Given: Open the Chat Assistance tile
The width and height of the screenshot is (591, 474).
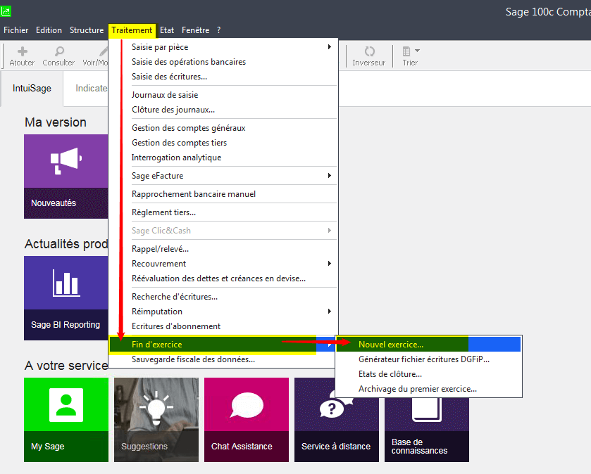Looking at the screenshot, I should pyautogui.click(x=246, y=419).
